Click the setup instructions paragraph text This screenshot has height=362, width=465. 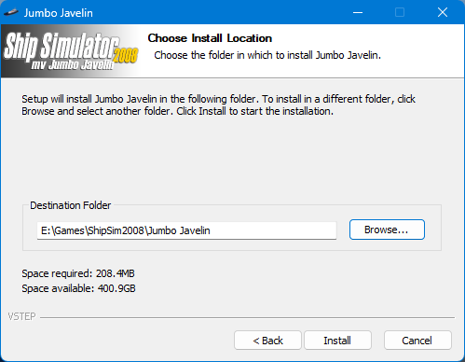[218, 104]
